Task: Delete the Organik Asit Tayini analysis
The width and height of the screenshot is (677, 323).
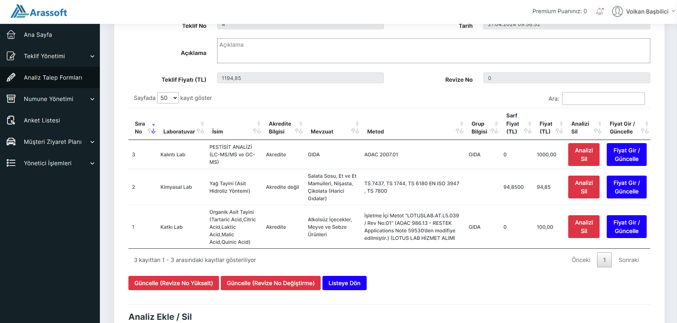Action: [584, 227]
